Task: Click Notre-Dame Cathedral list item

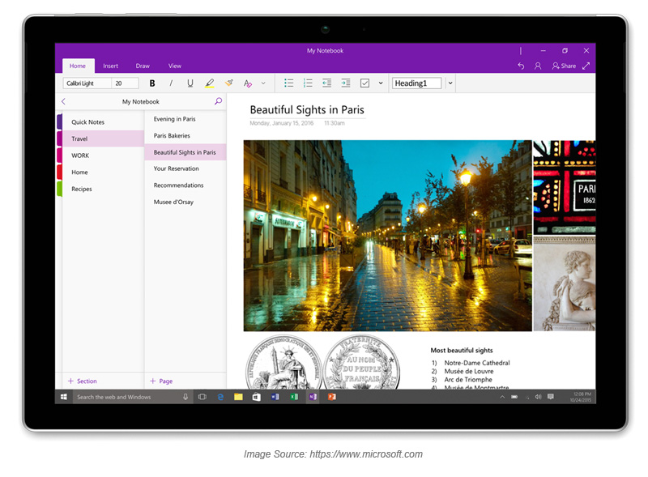Action: (477, 363)
